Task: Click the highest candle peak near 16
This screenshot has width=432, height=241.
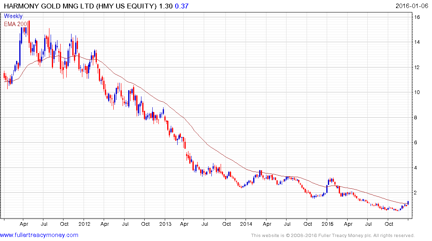Action: pos(29,31)
